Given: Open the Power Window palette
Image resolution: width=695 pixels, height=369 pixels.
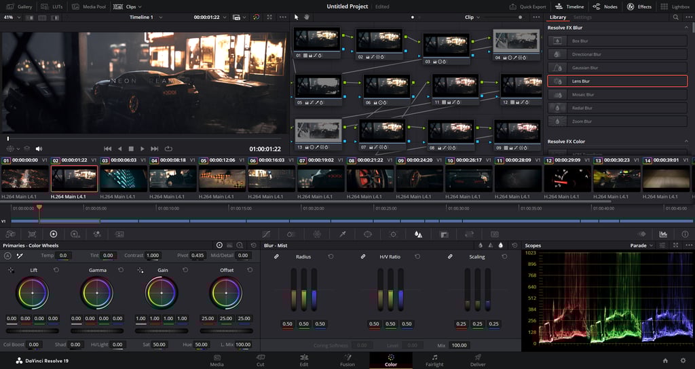Looking at the screenshot, I should point(368,234).
